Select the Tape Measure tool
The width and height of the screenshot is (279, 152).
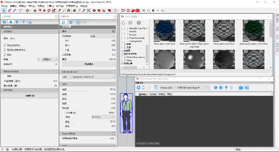60,11
